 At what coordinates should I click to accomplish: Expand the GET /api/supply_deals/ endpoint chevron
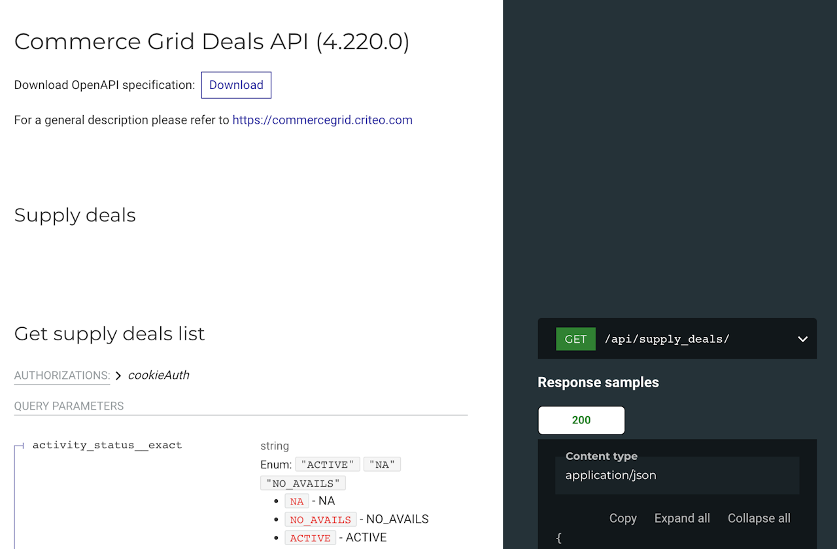tap(802, 339)
